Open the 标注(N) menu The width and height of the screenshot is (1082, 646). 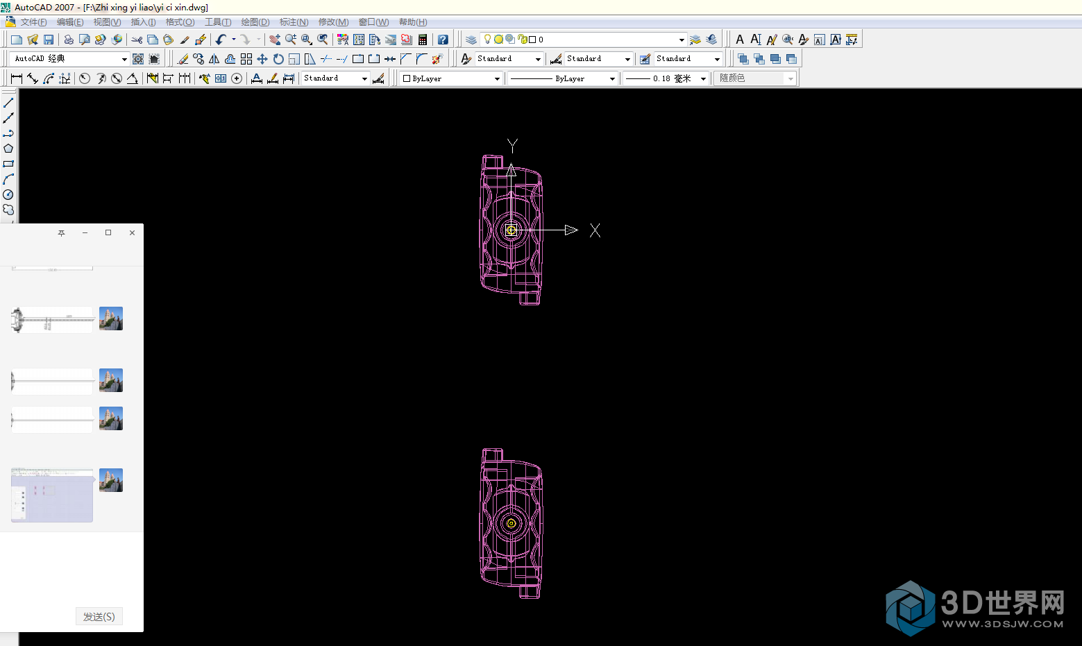294,22
